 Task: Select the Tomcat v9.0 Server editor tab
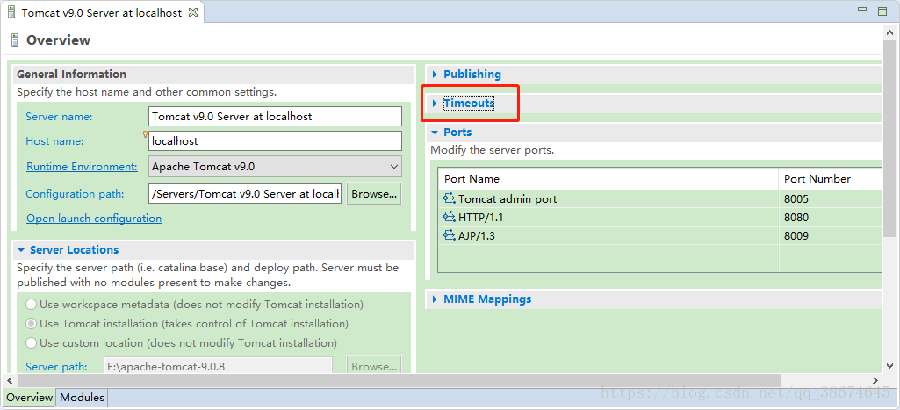[102, 12]
